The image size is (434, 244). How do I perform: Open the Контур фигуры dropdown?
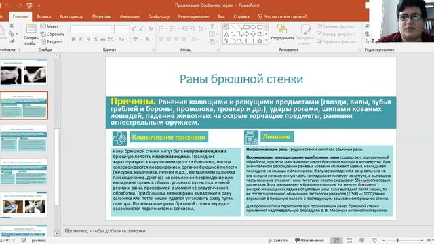tap(336, 34)
